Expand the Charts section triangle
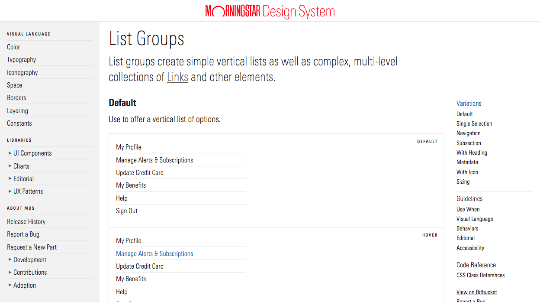The height and width of the screenshot is (302, 540). pos(10,166)
